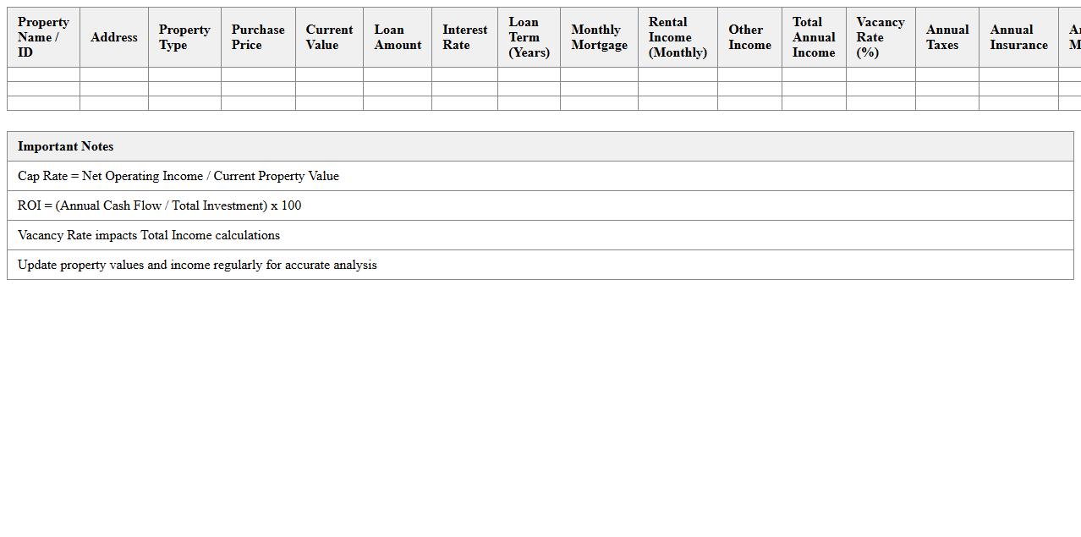Select the Monthly Mortgage column header
The width and height of the screenshot is (1081, 537).
(x=599, y=36)
